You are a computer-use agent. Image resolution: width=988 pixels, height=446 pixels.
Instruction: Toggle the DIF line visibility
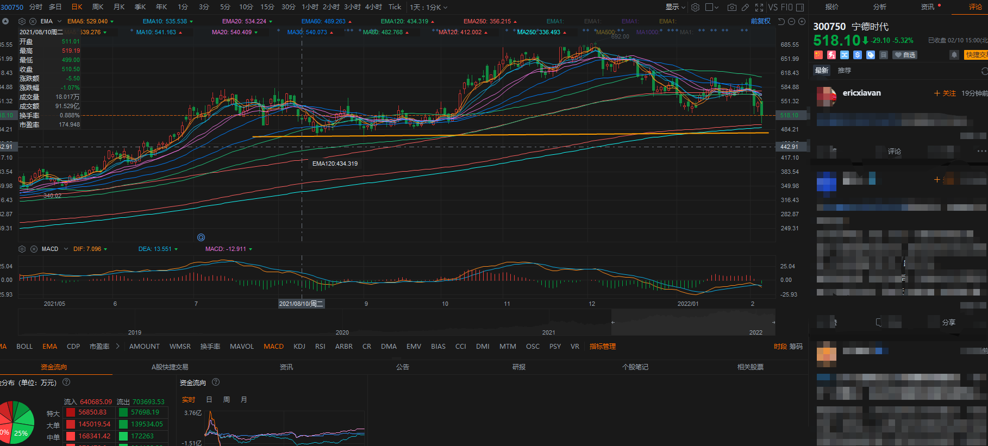(x=90, y=249)
